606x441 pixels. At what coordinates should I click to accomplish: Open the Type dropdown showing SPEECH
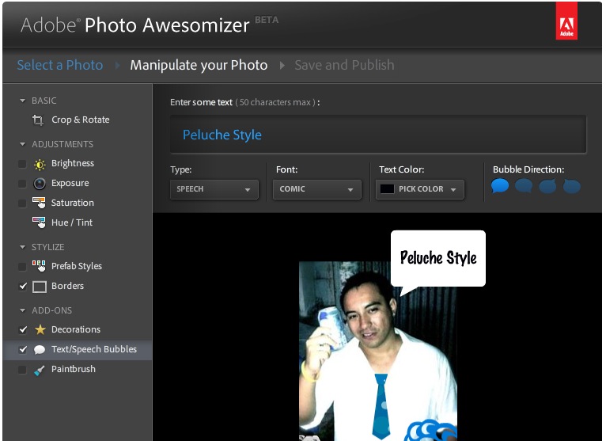[x=214, y=189]
